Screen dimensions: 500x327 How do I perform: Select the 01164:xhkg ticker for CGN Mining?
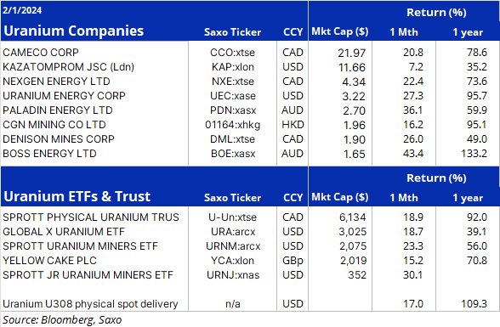(232, 125)
